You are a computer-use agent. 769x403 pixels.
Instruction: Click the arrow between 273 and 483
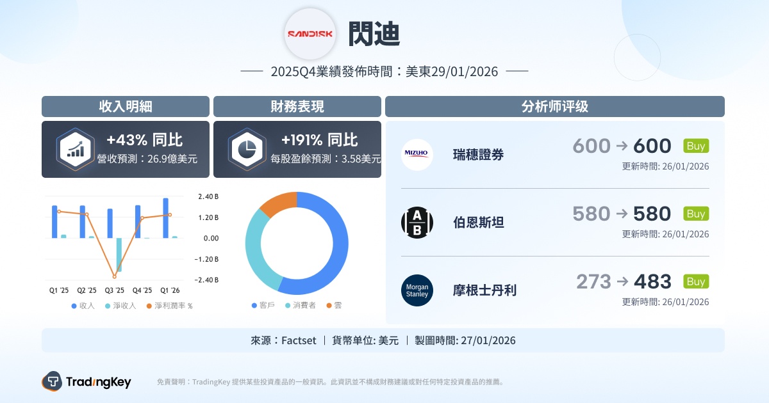coord(622,281)
